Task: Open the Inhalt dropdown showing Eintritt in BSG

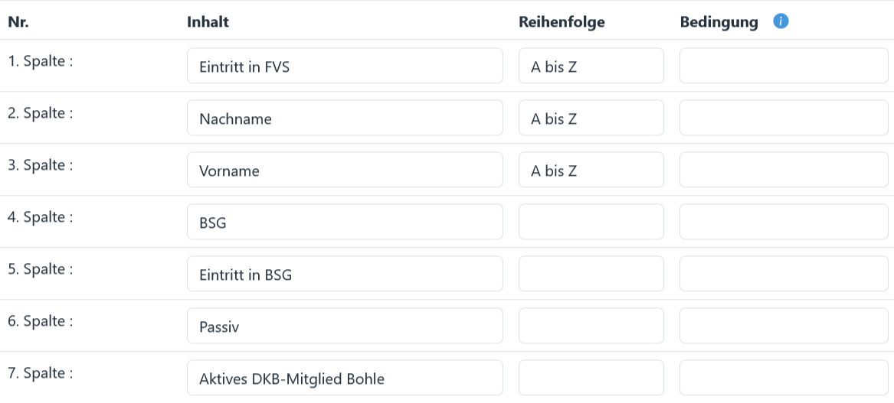Action: click(345, 275)
